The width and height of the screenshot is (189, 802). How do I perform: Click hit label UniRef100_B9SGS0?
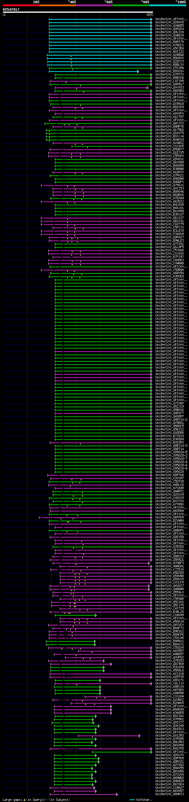pos(170,72)
